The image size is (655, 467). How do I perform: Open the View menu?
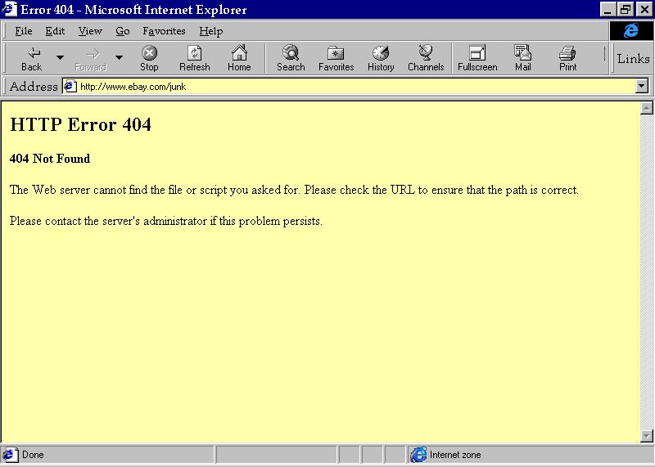click(90, 31)
